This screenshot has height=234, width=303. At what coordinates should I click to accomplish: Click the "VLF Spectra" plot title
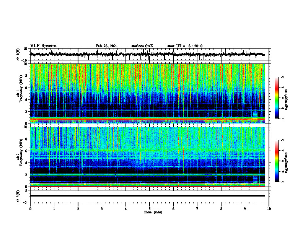44,46
